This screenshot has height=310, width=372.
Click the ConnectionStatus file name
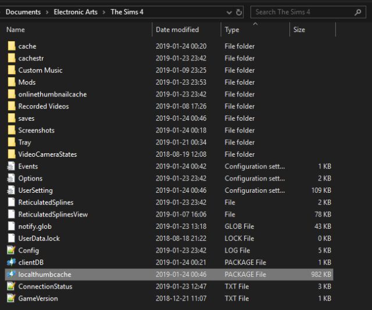coord(45,287)
